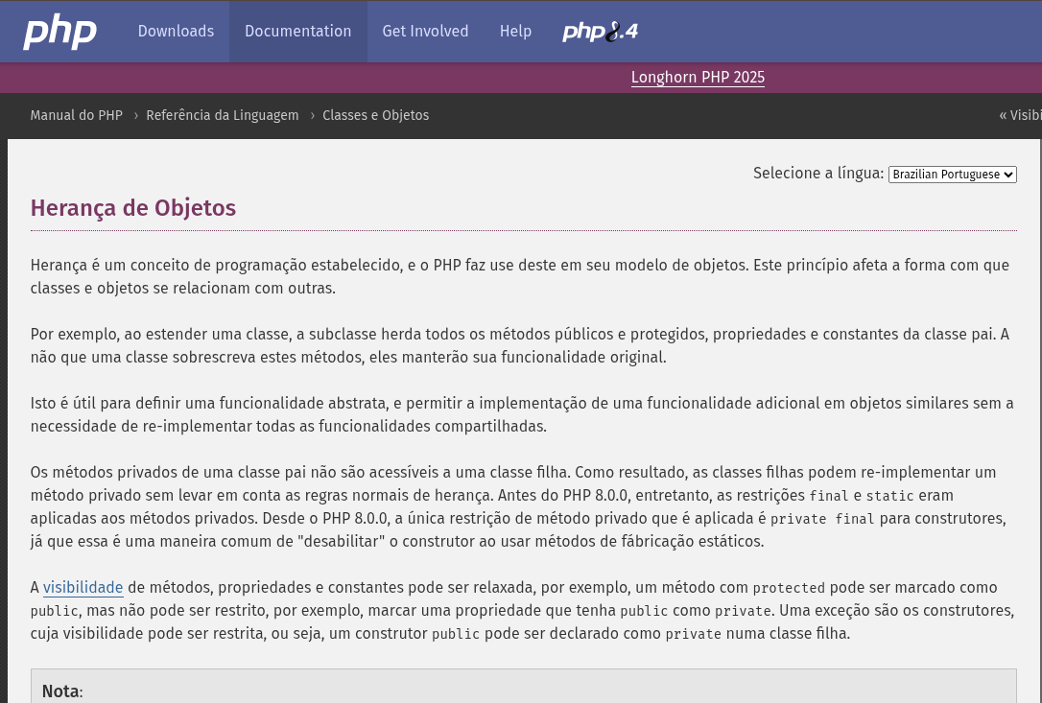Image resolution: width=1042 pixels, height=703 pixels.
Task: Open the PHP 8.4 release logo link
Action: 600,32
